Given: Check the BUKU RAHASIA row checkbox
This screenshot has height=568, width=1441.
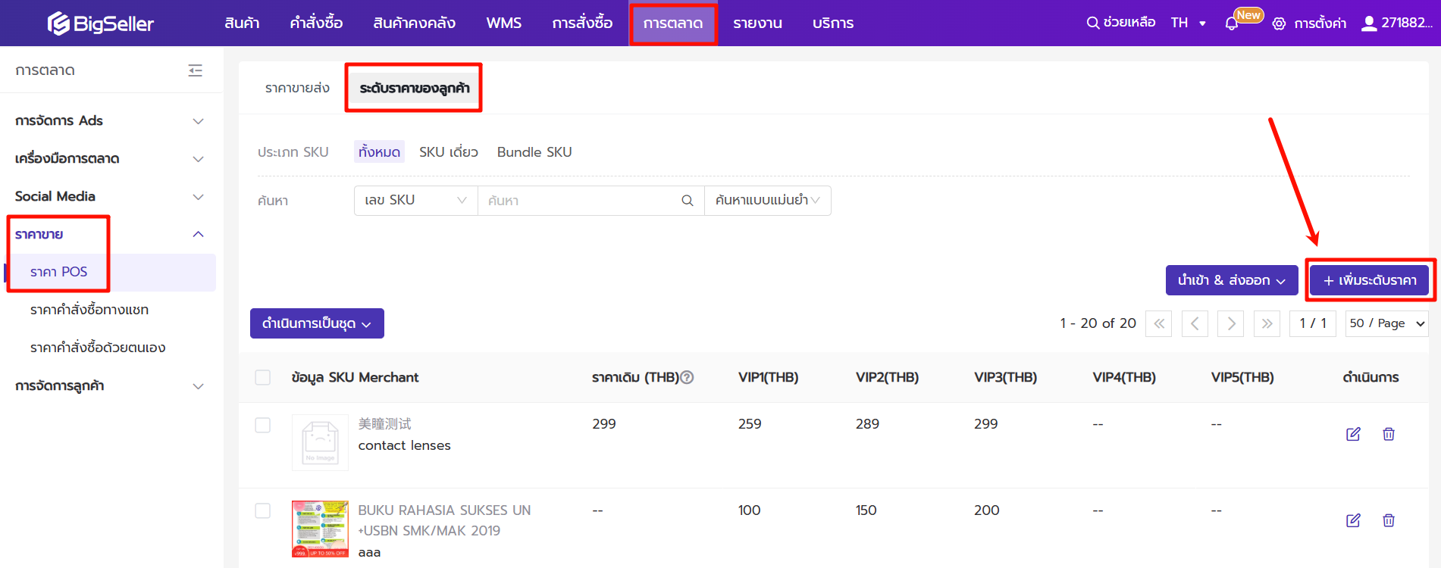Looking at the screenshot, I should pyautogui.click(x=263, y=511).
